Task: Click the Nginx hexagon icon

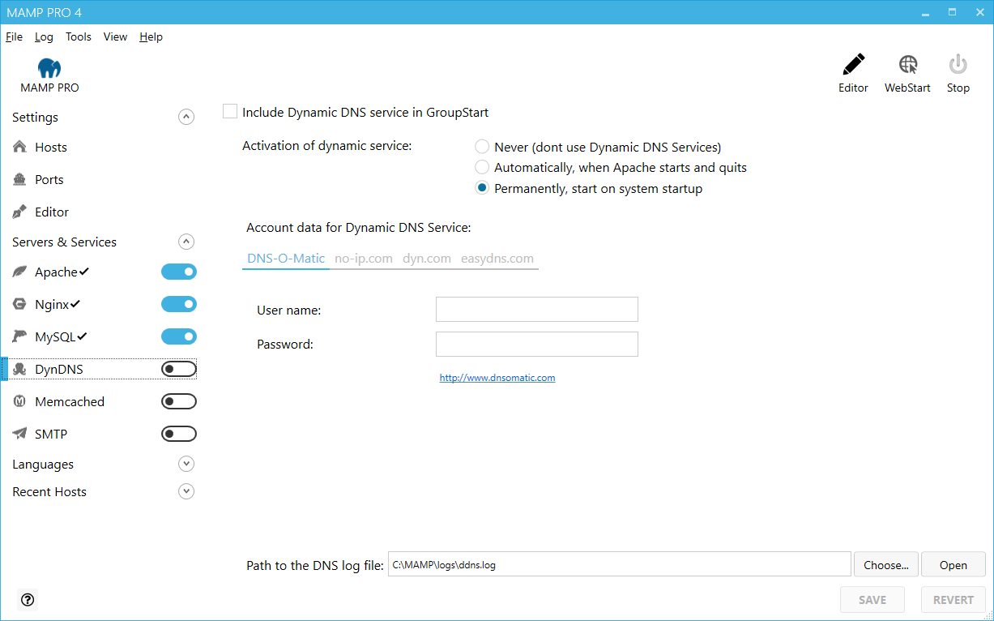Action: coord(20,304)
